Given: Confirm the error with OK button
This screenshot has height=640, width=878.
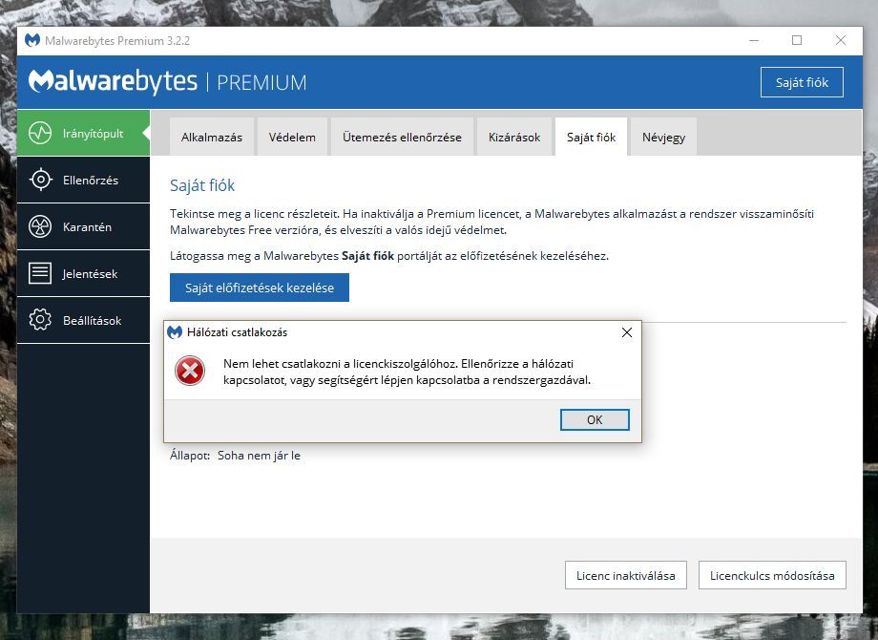Looking at the screenshot, I should pos(595,419).
